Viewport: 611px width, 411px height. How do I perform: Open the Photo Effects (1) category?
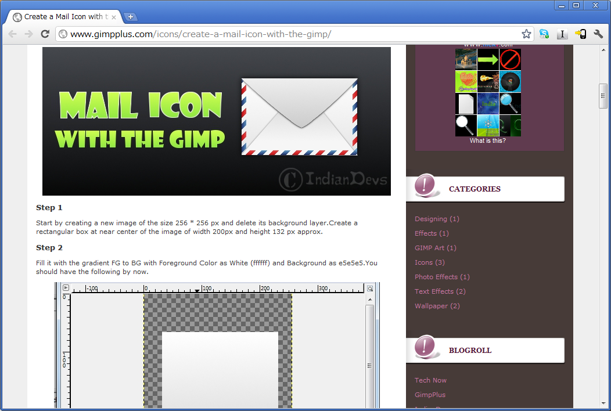click(442, 277)
